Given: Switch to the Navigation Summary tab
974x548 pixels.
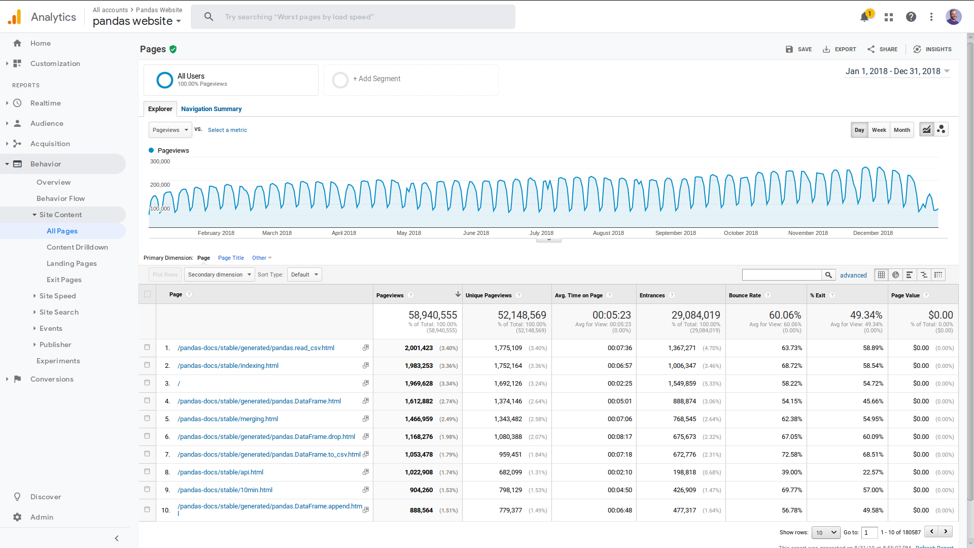Looking at the screenshot, I should (211, 109).
